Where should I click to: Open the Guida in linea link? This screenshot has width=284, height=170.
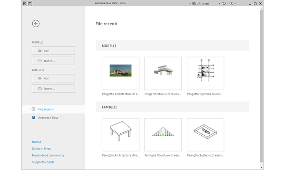point(41,149)
